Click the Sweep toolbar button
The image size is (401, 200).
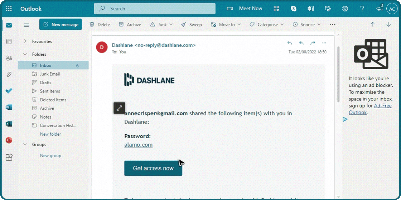click(191, 25)
